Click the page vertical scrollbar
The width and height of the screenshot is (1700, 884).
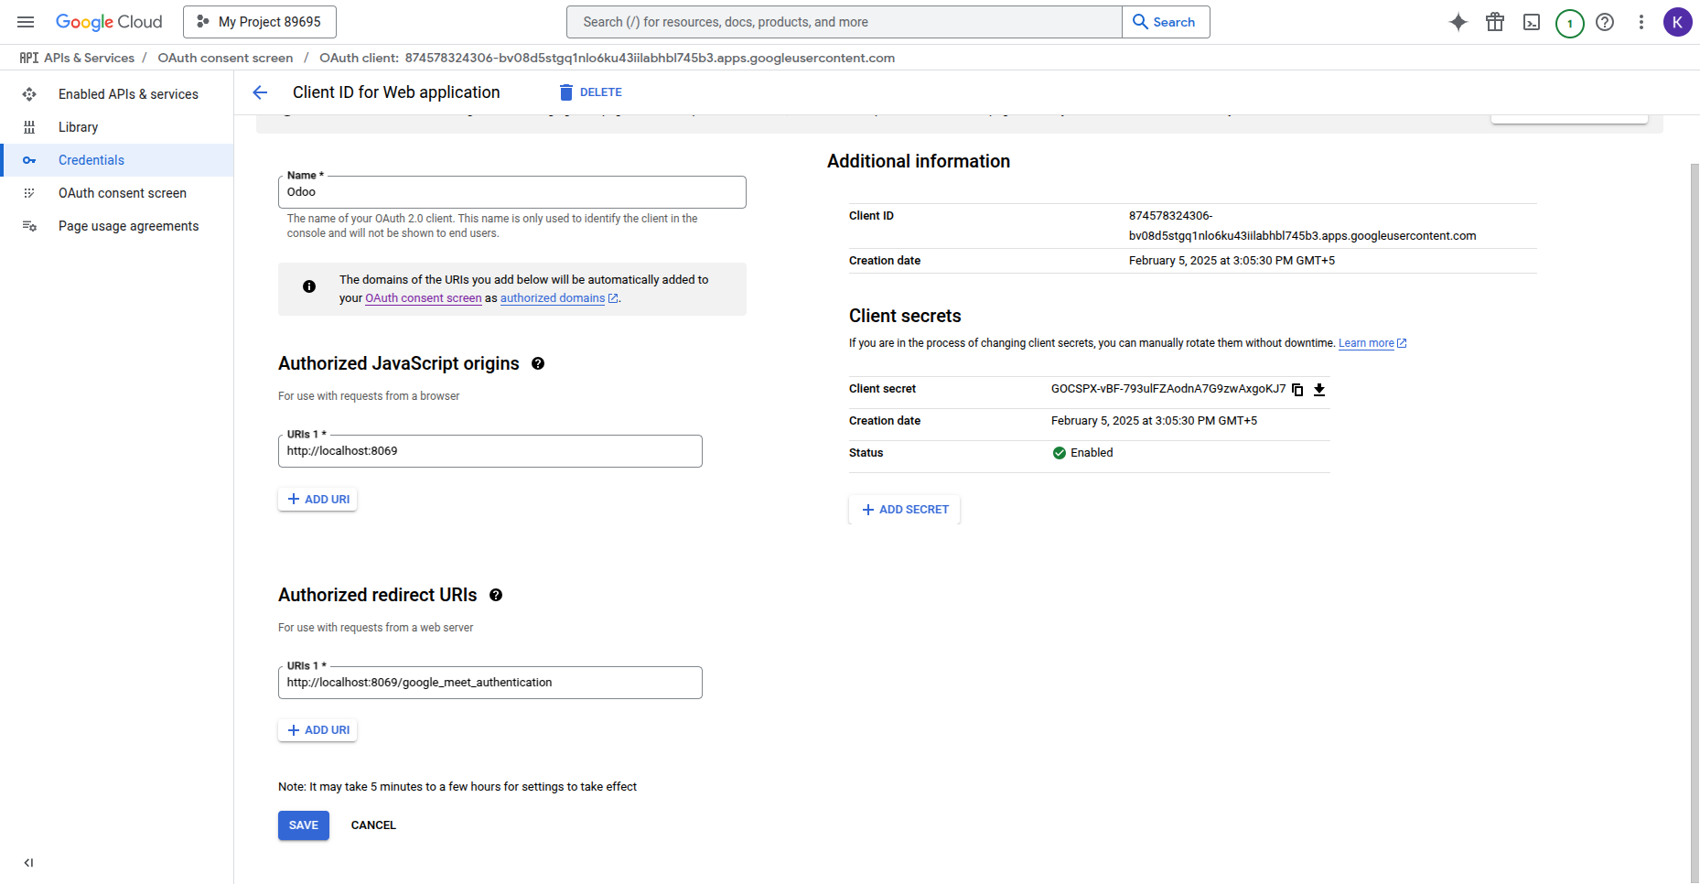tap(1695, 522)
